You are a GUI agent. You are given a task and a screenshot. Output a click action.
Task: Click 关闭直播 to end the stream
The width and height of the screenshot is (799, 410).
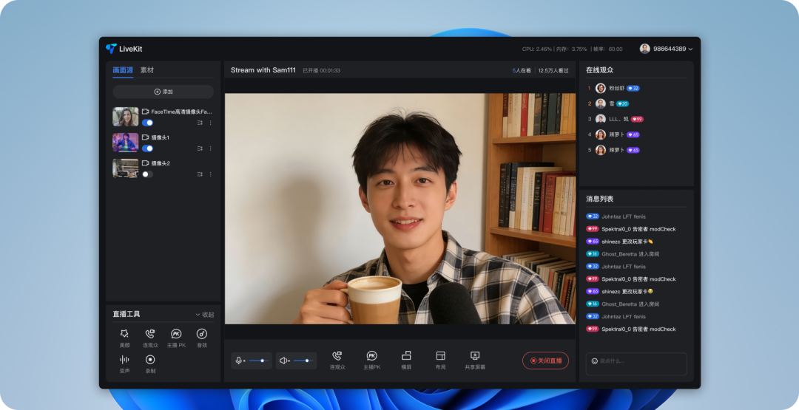pyautogui.click(x=545, y=361)
